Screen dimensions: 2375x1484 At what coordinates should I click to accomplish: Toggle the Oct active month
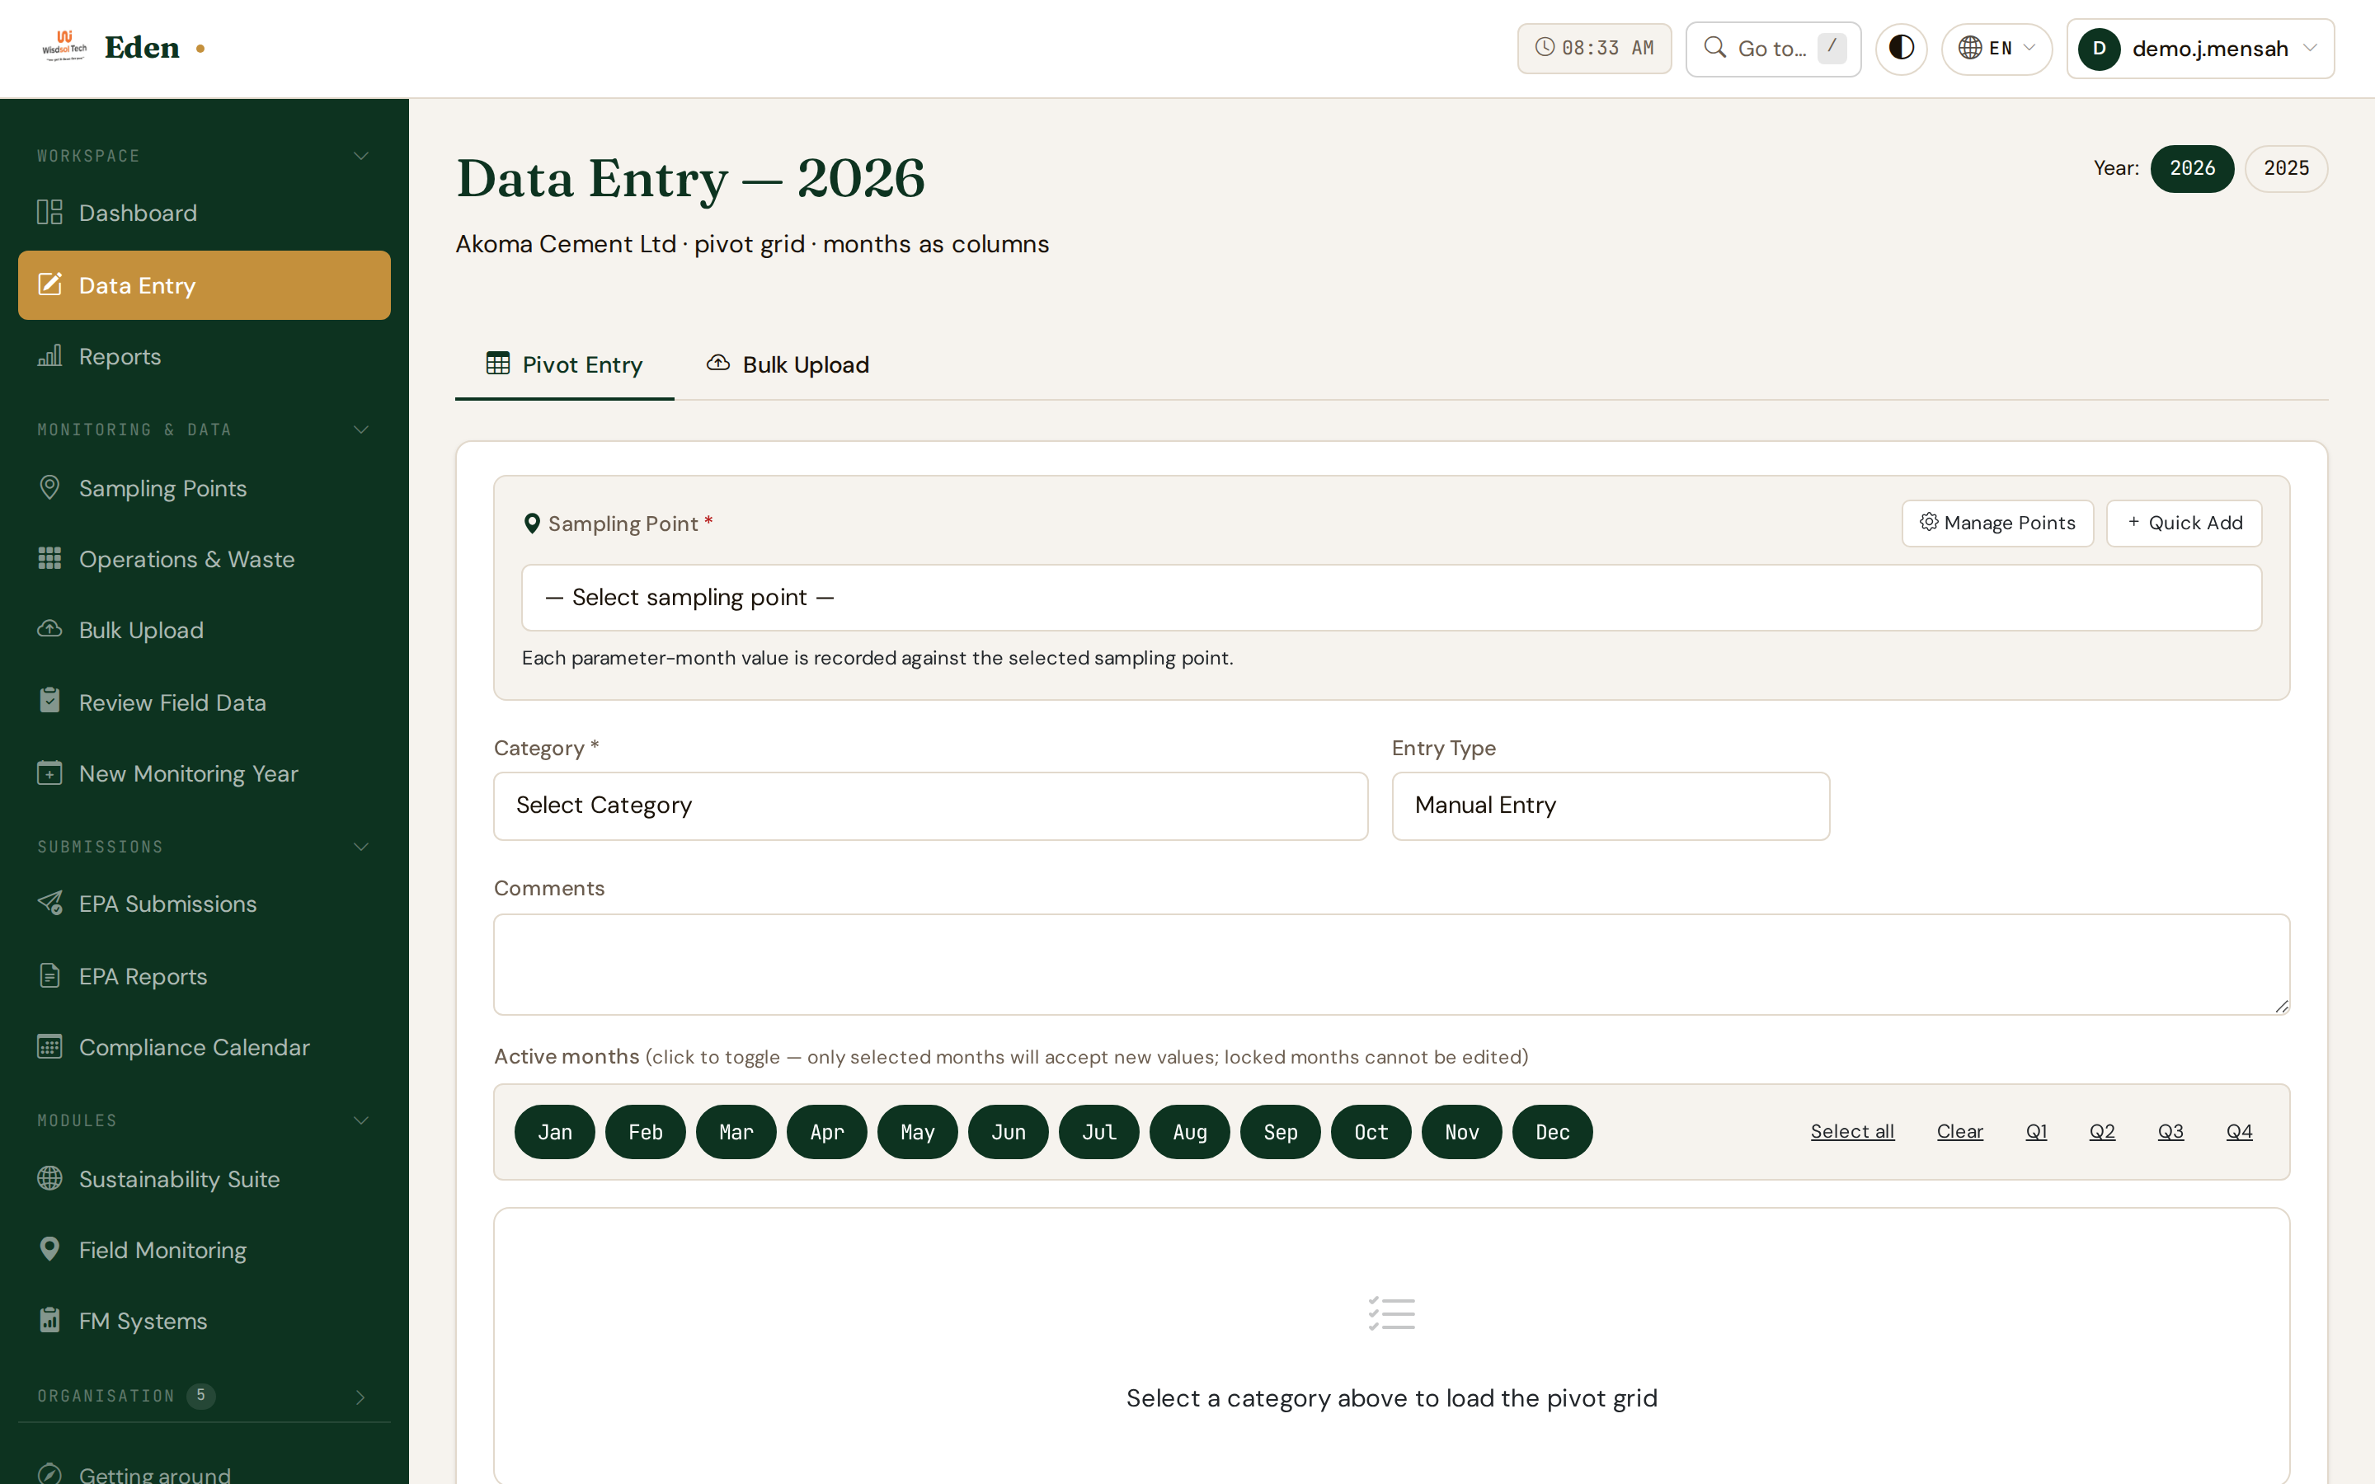tap(1371, 1132)
